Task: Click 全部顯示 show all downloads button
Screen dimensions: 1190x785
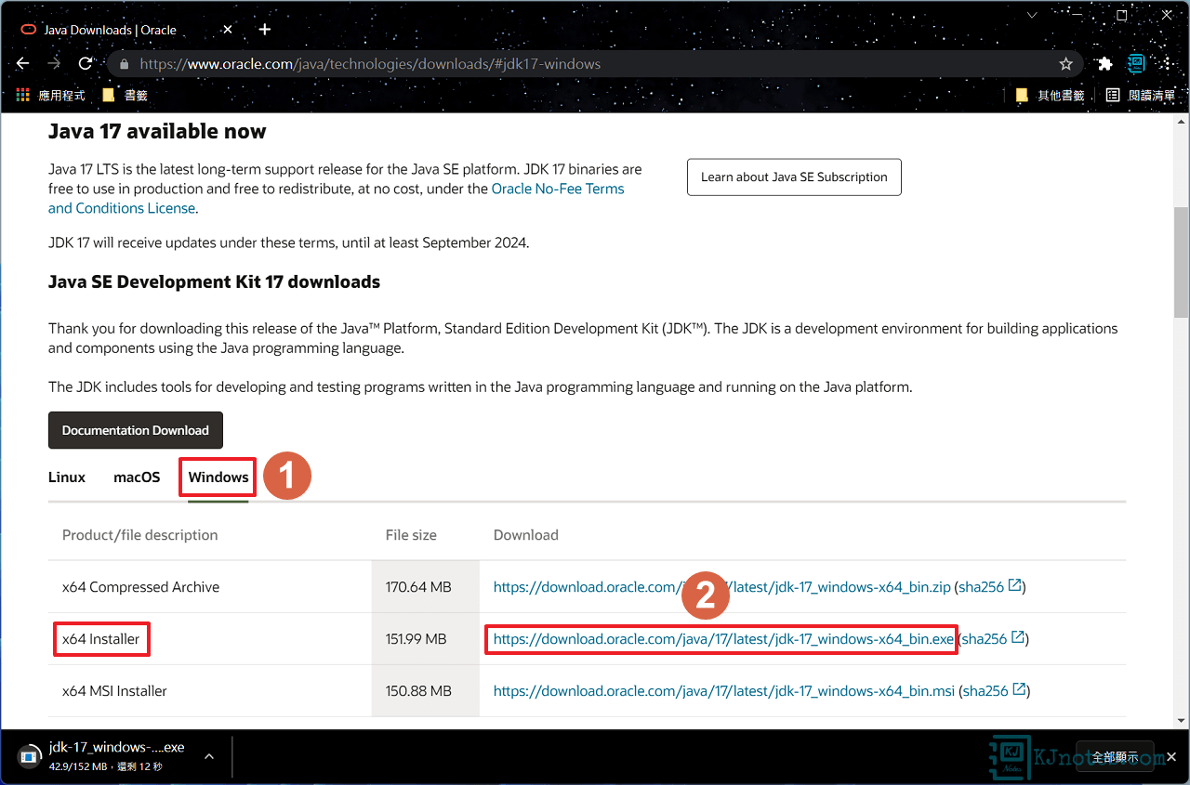Action: (x=1115, y=756)
